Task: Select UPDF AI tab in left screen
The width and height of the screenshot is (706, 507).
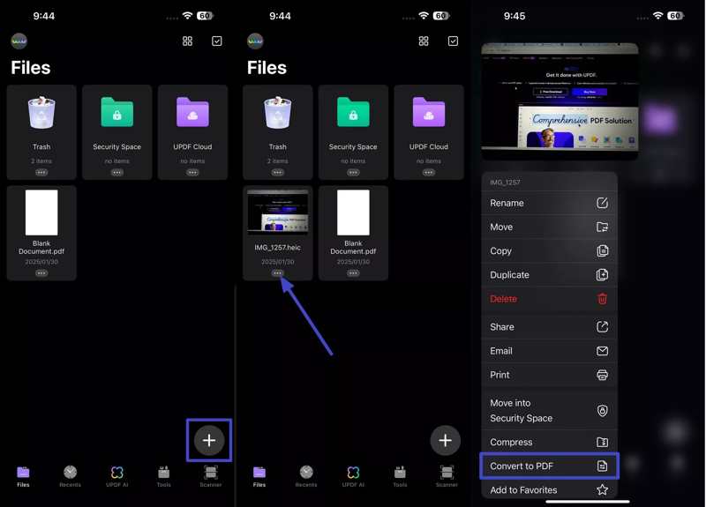Action: click(117, 477)
